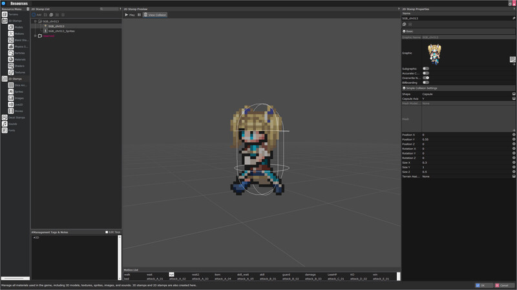Select the walk motion
The width and height of the screenshot is (517, 290).
[x=127, y=275]
